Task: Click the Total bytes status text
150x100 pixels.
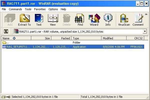Action: click(x=102, y=97)
